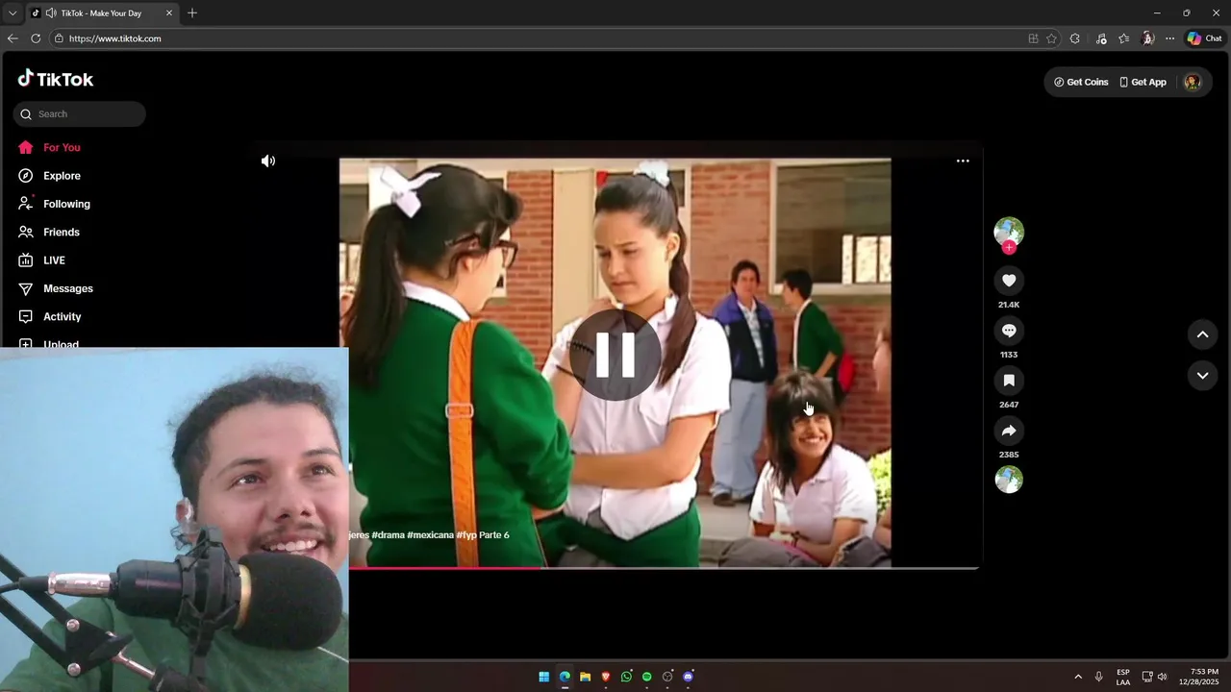The width and height of the screenshot is (1231, 692).
Task: Open the LIVE section
Action: tap(41, 260)
